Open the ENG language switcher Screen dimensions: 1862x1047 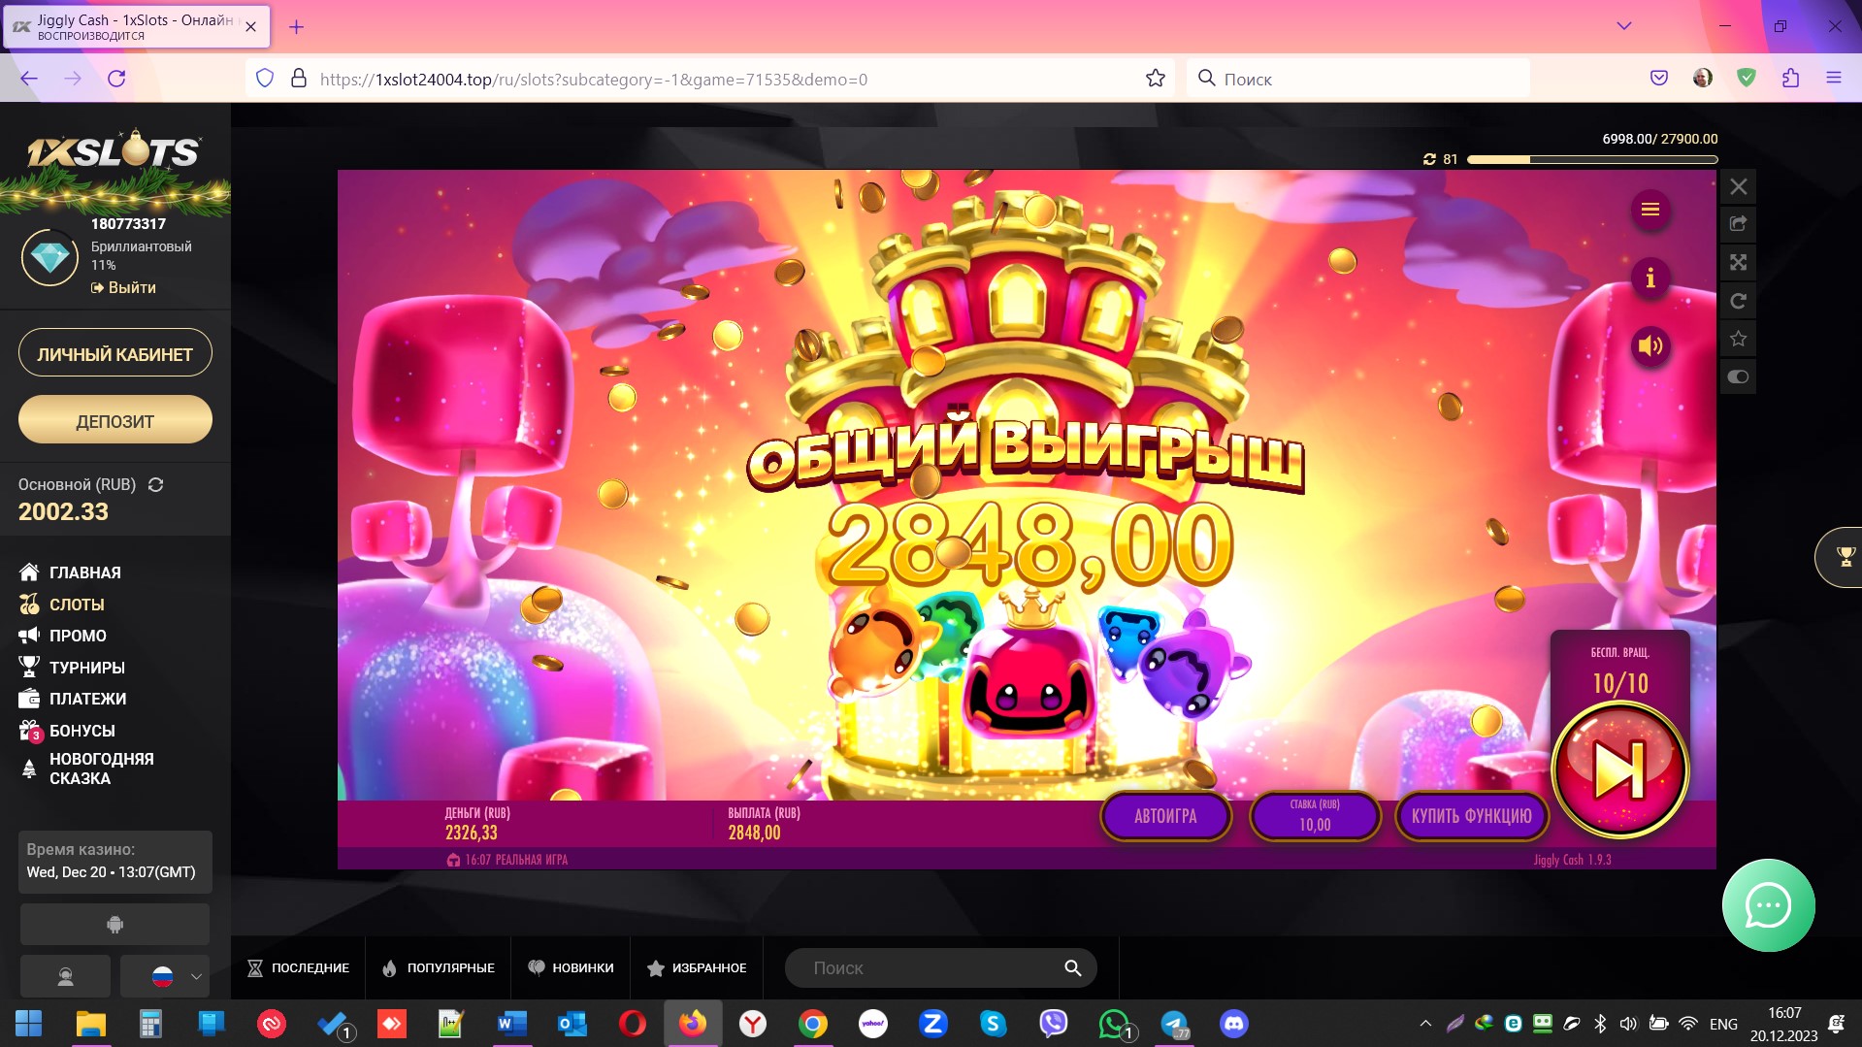(x=1723, y=1024)
